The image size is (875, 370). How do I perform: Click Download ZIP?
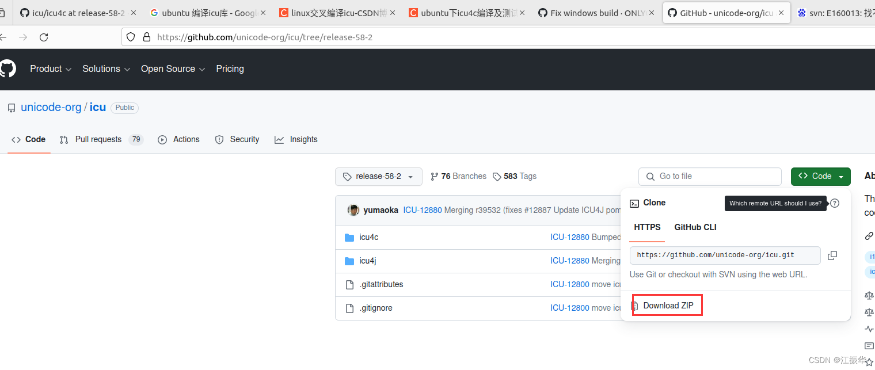point(668,306)
